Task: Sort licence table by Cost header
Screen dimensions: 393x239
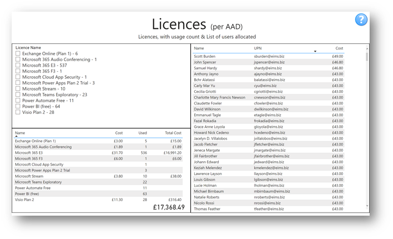Action: click(x=119, y=133)
